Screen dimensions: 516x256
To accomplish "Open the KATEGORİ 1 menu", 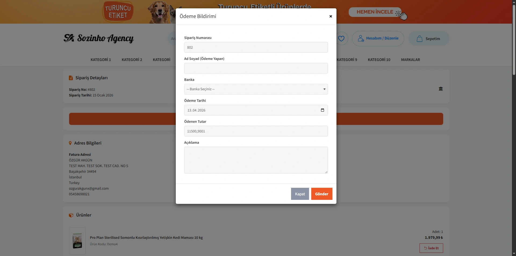I will 101,60.
